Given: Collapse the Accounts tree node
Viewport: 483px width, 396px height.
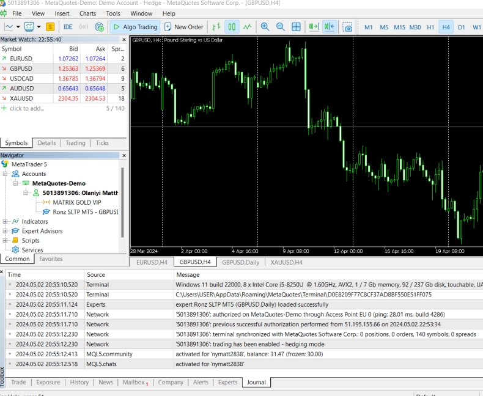Looking at the screenshot, I should [6, 174].
